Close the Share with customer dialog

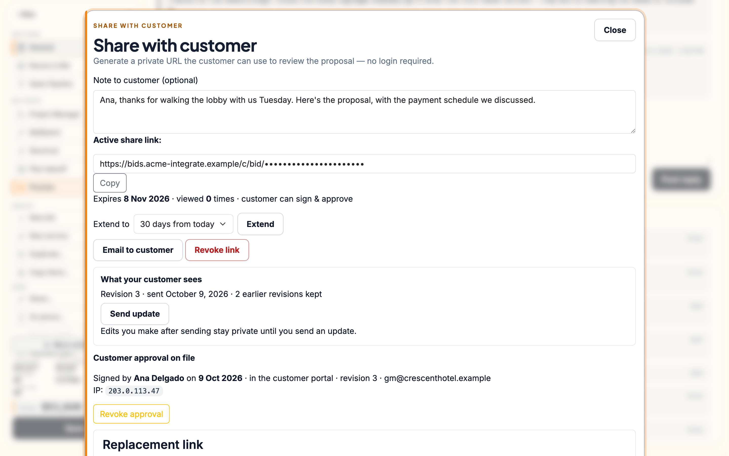point(615,30)
